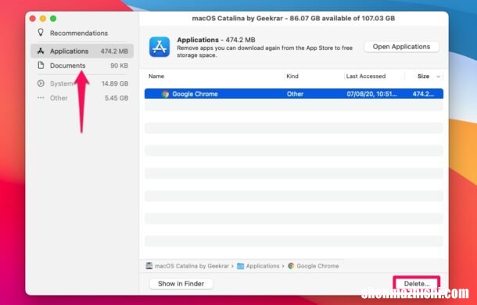477x305 pixels.
Task: Click the 474.2 size cell
Action: click(423, 94)
